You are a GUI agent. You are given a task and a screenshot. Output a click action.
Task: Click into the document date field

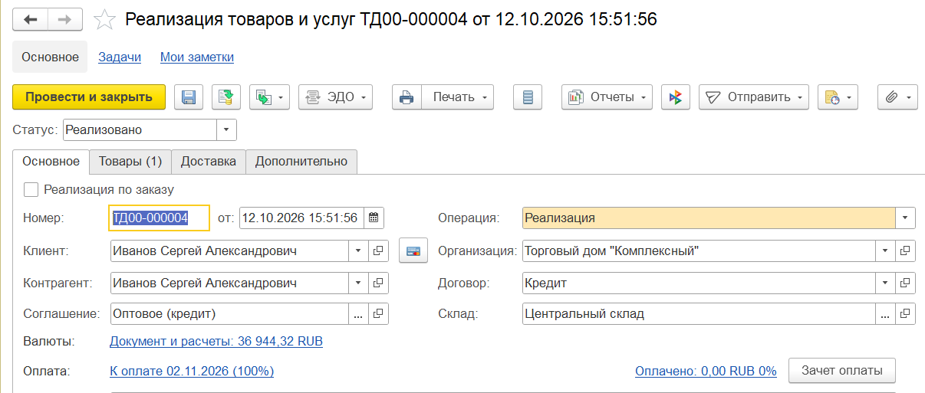tap(301, 218)
